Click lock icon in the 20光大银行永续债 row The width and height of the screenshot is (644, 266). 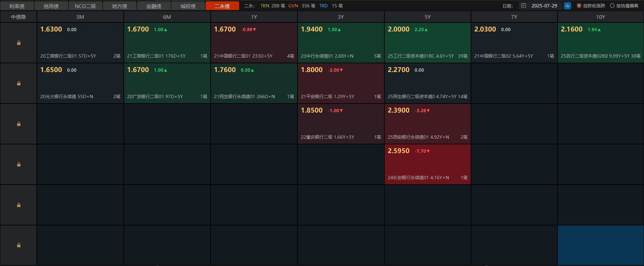[19, 83]
